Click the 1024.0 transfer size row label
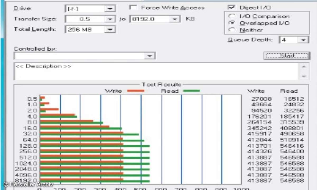The image size is (317, 190). pos(27,163)
